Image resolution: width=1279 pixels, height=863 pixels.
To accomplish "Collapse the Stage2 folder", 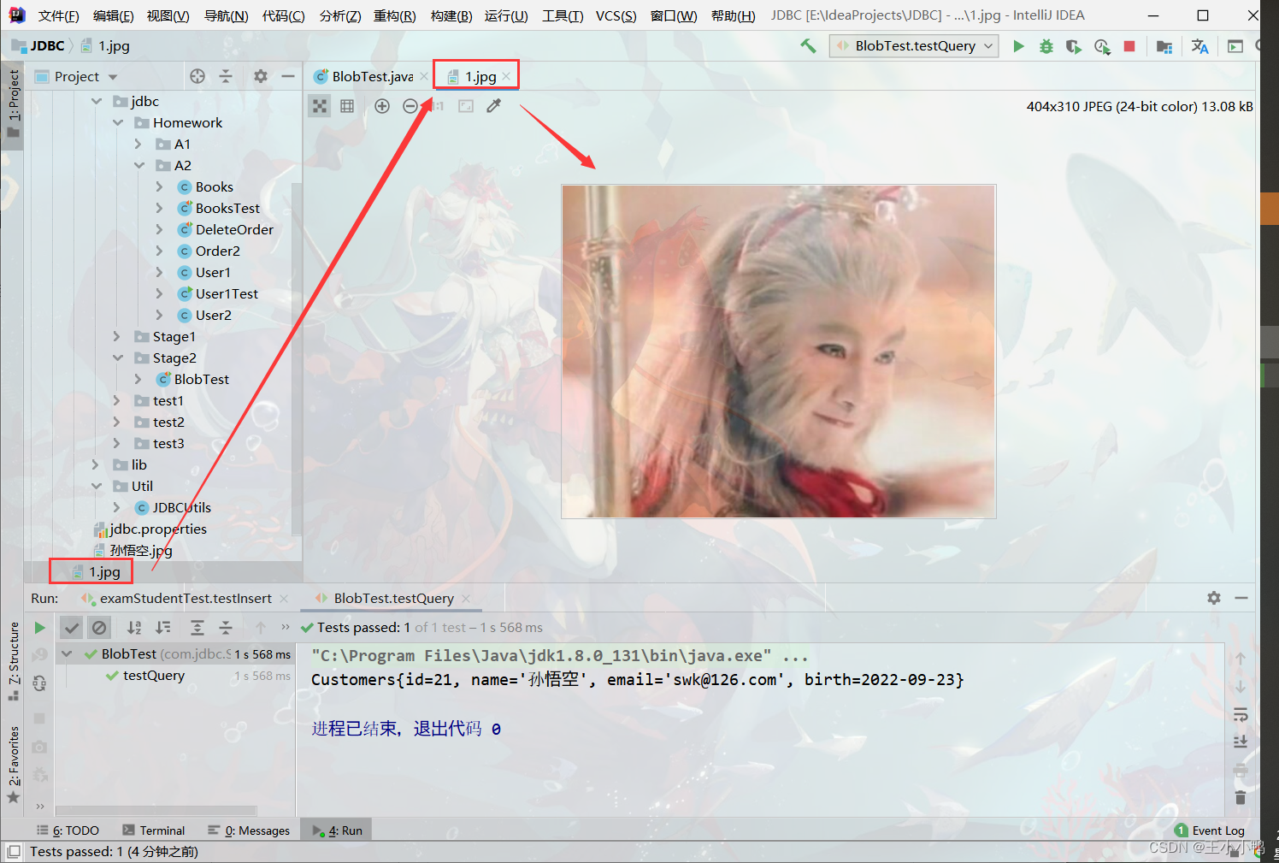I will (x=117, y=358).
